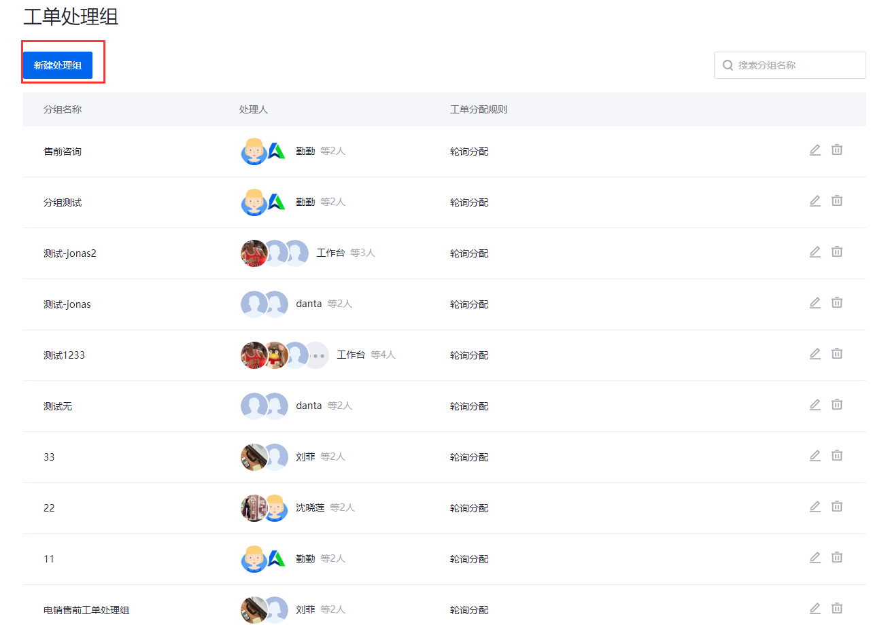
Task: Click the 测试-jonas2 group name
Action: click(x=70, y=253)
